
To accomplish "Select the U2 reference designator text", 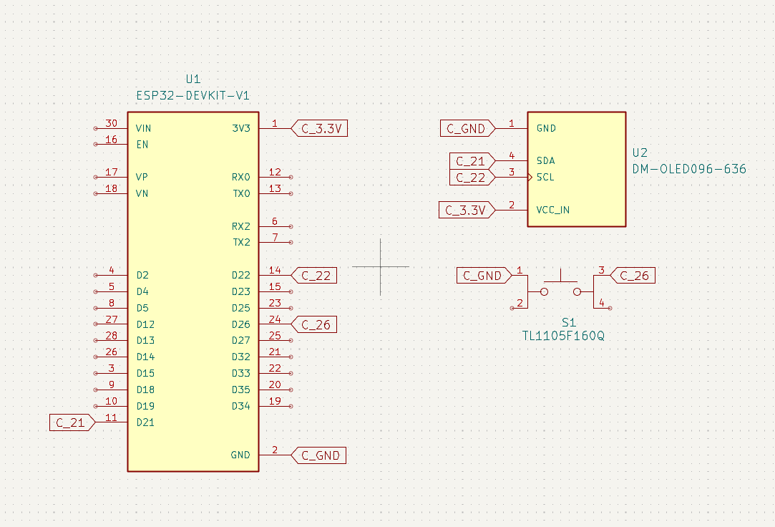I will [x=640, y=153].
